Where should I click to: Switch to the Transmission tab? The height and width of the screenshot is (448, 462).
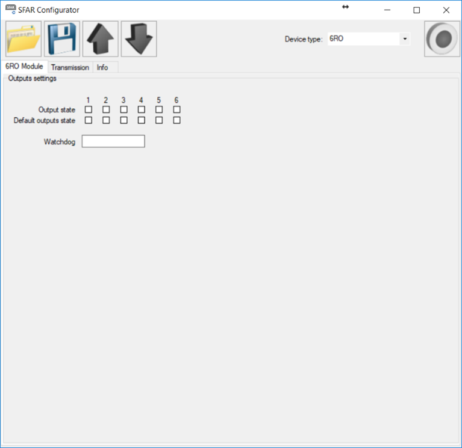point(70,67)
